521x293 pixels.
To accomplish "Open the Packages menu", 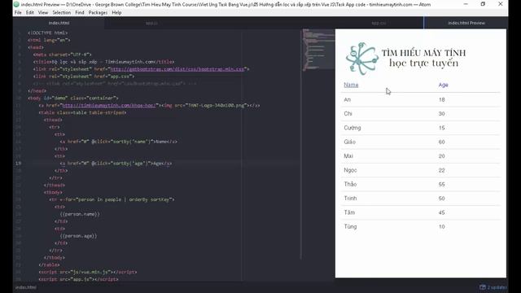I will pos(98,13).
